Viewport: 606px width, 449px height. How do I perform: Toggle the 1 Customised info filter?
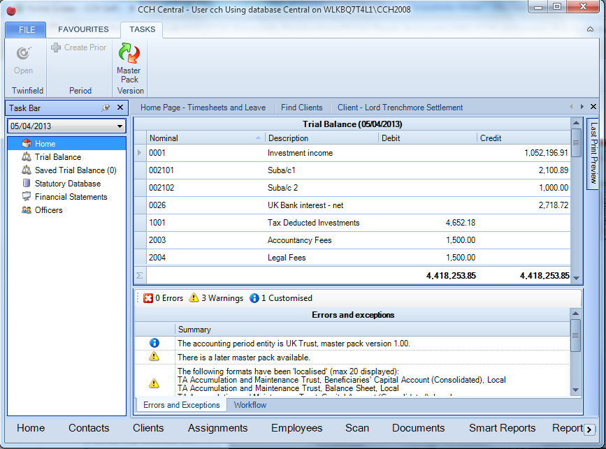pos(281,298)
